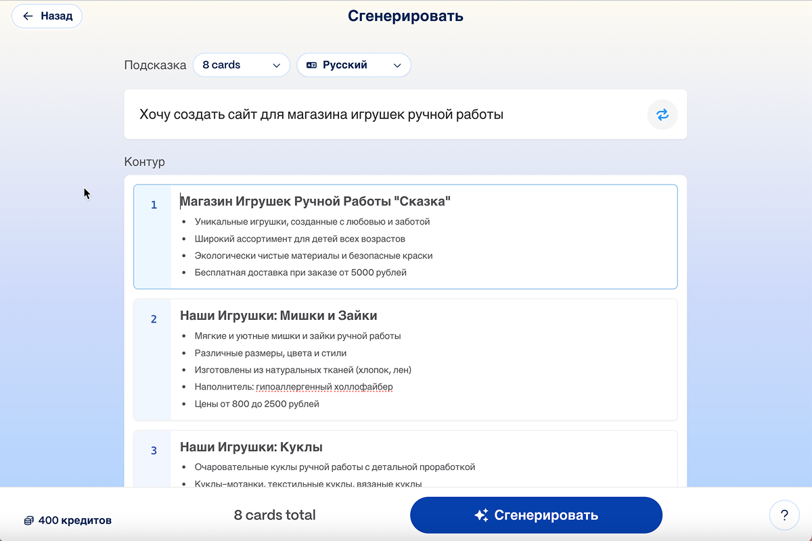Edit the prompt text about toy shop site
Screen dimensions: 812x541
[321, 114]
